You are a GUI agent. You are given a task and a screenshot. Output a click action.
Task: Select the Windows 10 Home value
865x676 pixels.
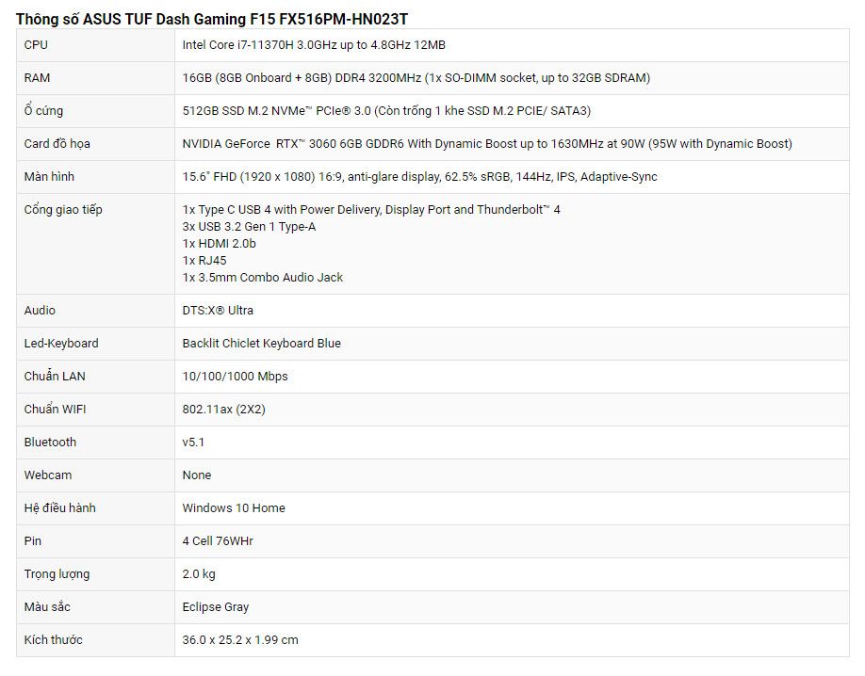pyautogui.click(x=234, y=507)
